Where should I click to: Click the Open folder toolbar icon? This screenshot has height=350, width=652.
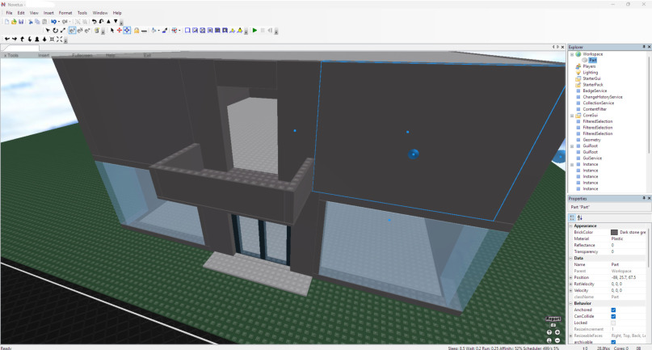coord(13,22)
